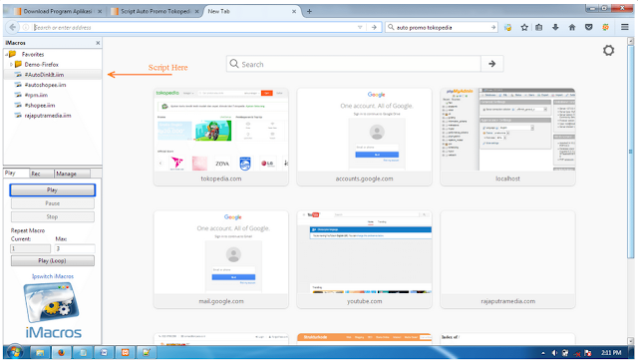This screenshot has height=362, width=638.
Task: Click the Current repeat value field
Action: pyautogui.click(x=31, y=248)
